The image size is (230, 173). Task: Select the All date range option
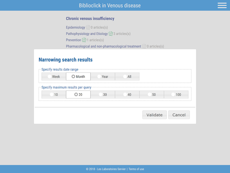pyautogui.click(x=127, y=76)
